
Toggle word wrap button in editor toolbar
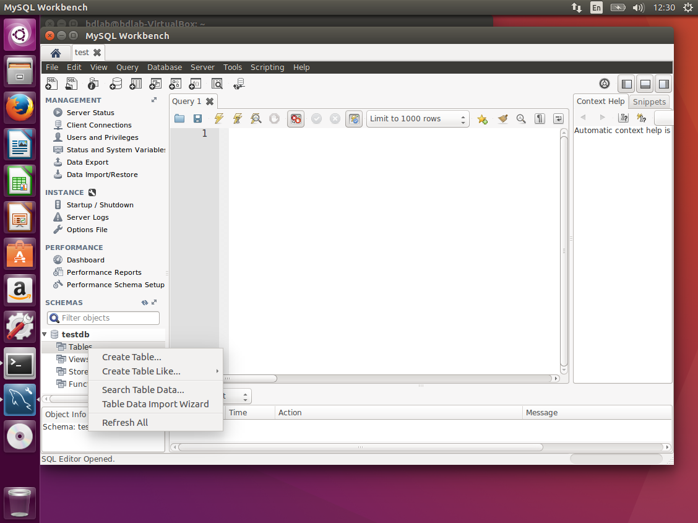point(558,119)
